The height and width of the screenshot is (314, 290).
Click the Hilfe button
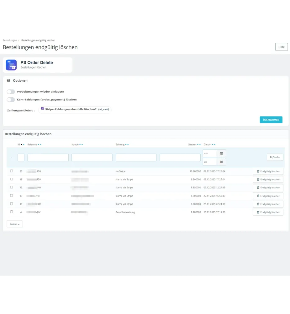tap(281, 47)
